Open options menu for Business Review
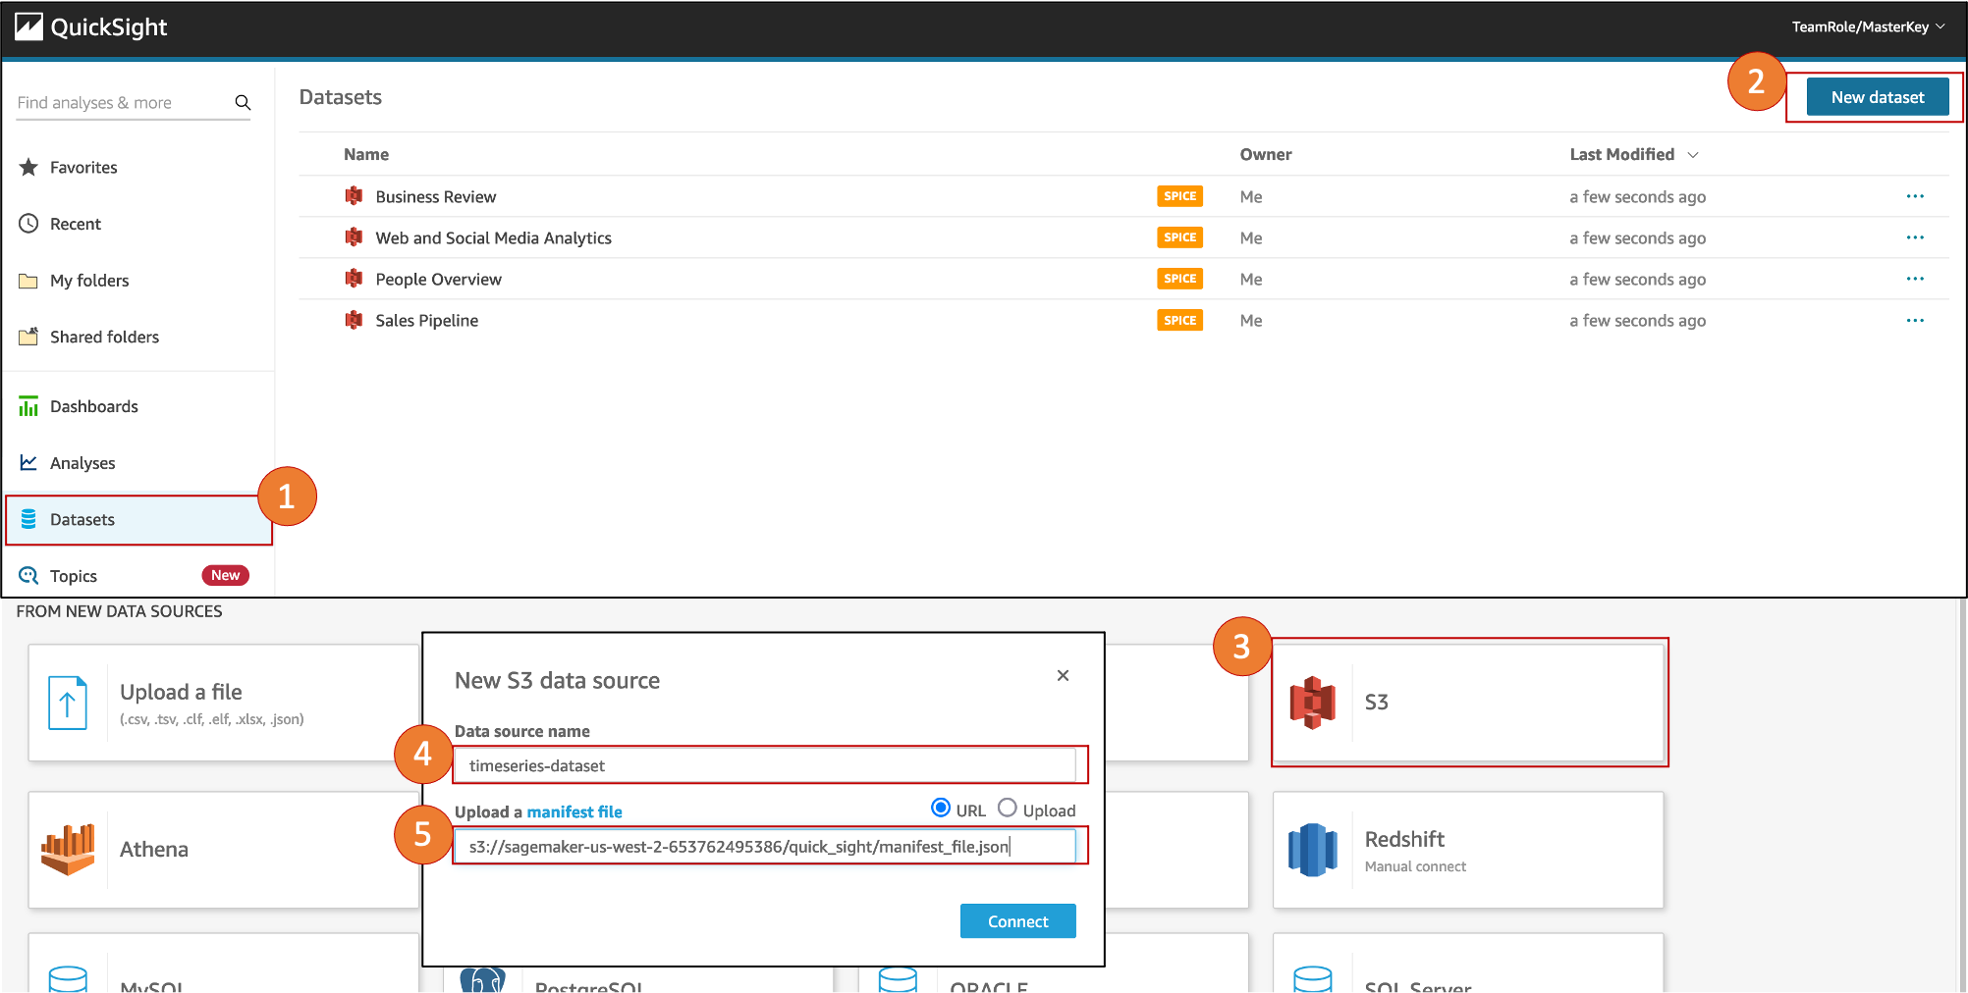The width and height of the screenshot is (1968, 993). point(1915,196)
